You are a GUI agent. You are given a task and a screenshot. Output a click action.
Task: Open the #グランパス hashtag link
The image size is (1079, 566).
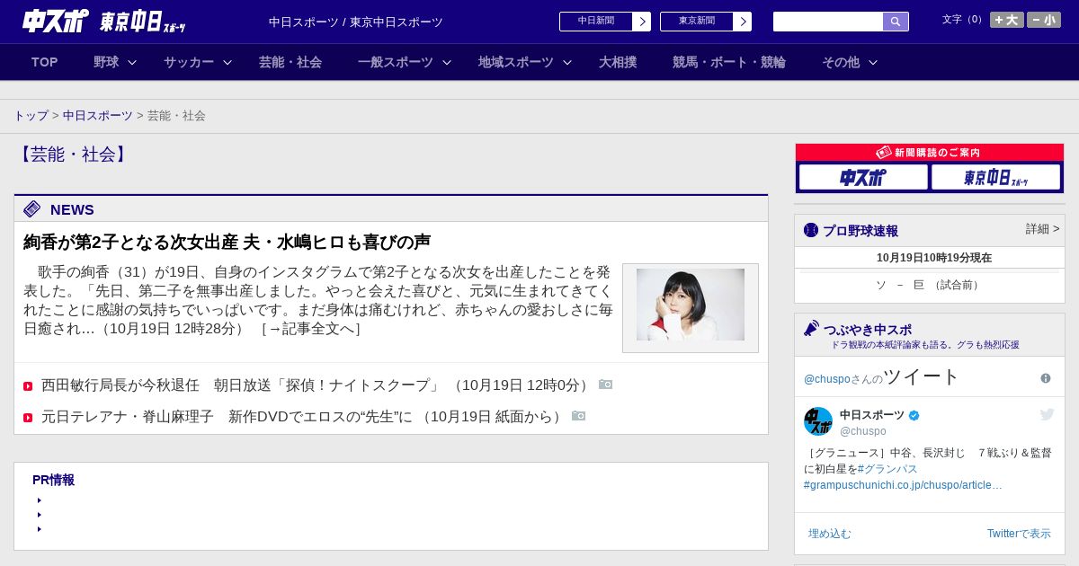coord(887,469)
